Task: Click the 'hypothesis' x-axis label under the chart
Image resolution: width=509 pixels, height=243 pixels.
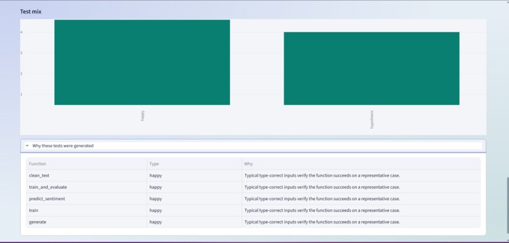Action: coord(372,119)
